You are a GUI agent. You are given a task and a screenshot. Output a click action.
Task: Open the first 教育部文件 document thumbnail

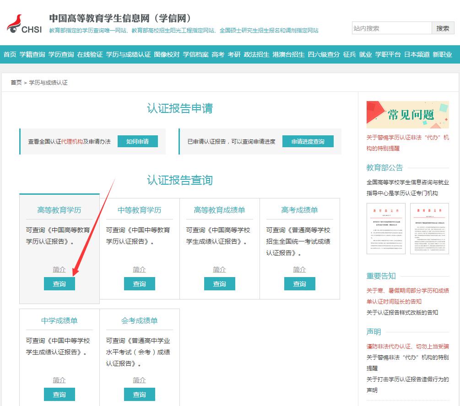click(x=386, y=229)
